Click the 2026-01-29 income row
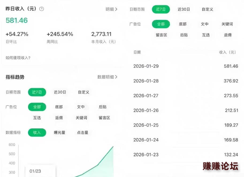 pyautogui.click(x=186, y=66)
